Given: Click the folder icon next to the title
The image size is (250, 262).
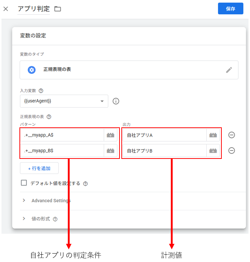Looking at the screenshot, I should click(x=58, y=9).
